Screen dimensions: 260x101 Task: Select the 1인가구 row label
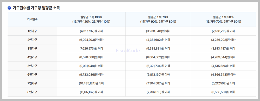pos(32,31)
